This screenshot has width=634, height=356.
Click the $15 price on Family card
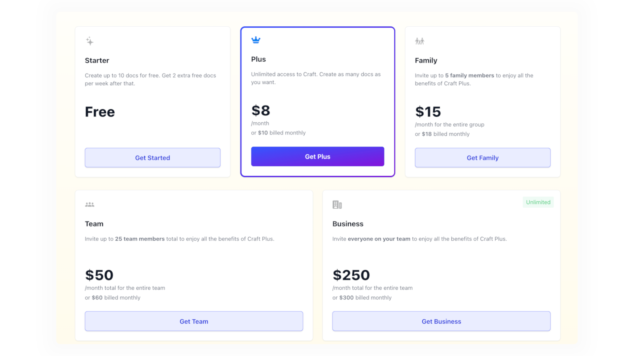[428, 112]
